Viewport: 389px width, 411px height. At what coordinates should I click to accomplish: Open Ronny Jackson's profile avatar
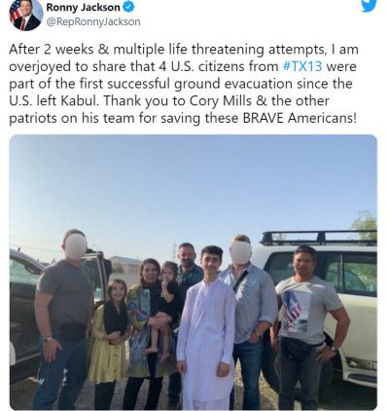[x=26, y=15]
